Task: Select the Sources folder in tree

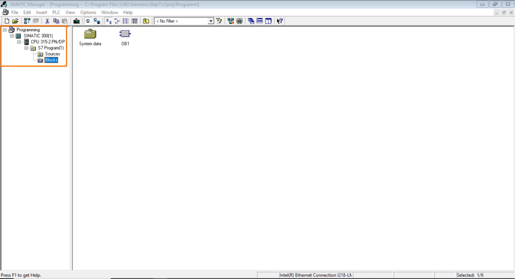Action: [52, 54]
